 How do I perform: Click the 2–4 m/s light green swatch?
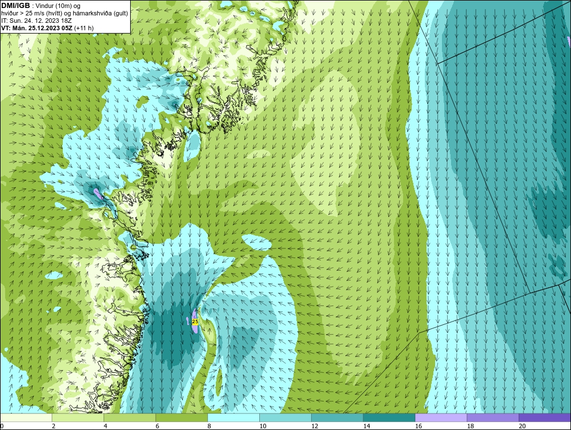(x=78, y=417)
